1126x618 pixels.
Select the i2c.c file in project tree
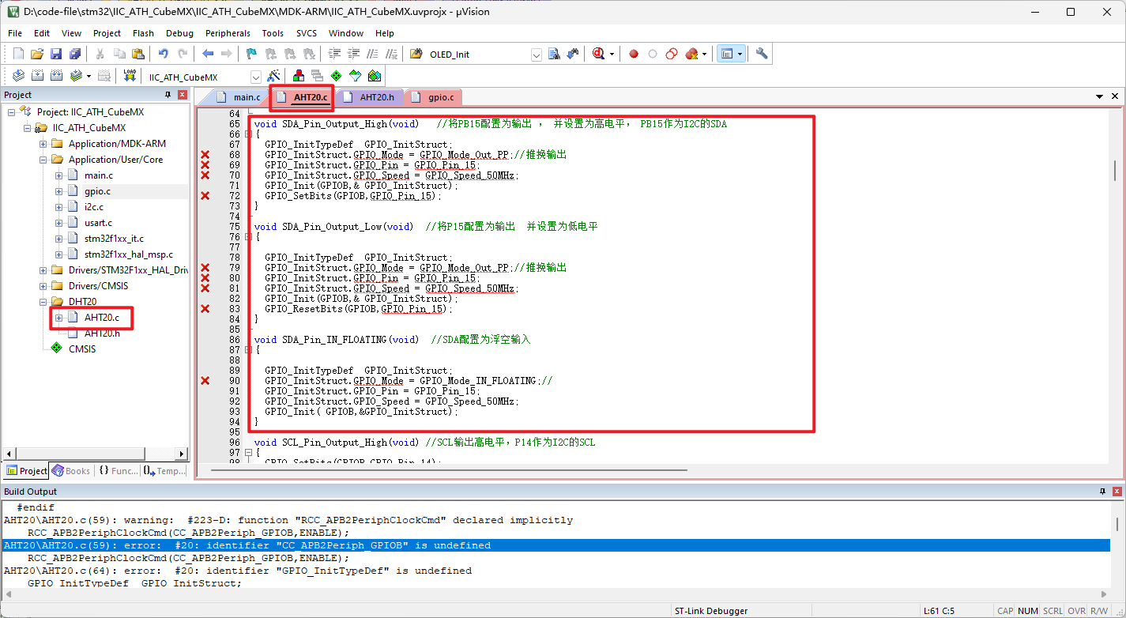pos(94,207)
